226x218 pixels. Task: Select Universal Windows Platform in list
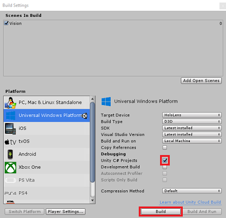[47, 115]
